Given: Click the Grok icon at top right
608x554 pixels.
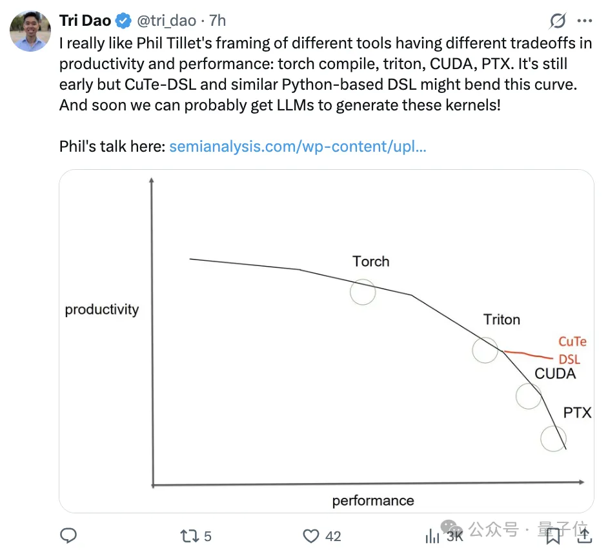Looking at the screenshot, I should click(x=558, y=21).
